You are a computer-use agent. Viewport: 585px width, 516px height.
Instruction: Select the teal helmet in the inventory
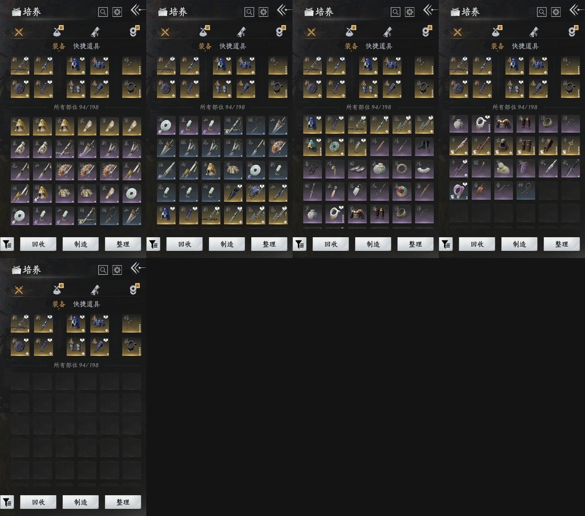point(312,147)
